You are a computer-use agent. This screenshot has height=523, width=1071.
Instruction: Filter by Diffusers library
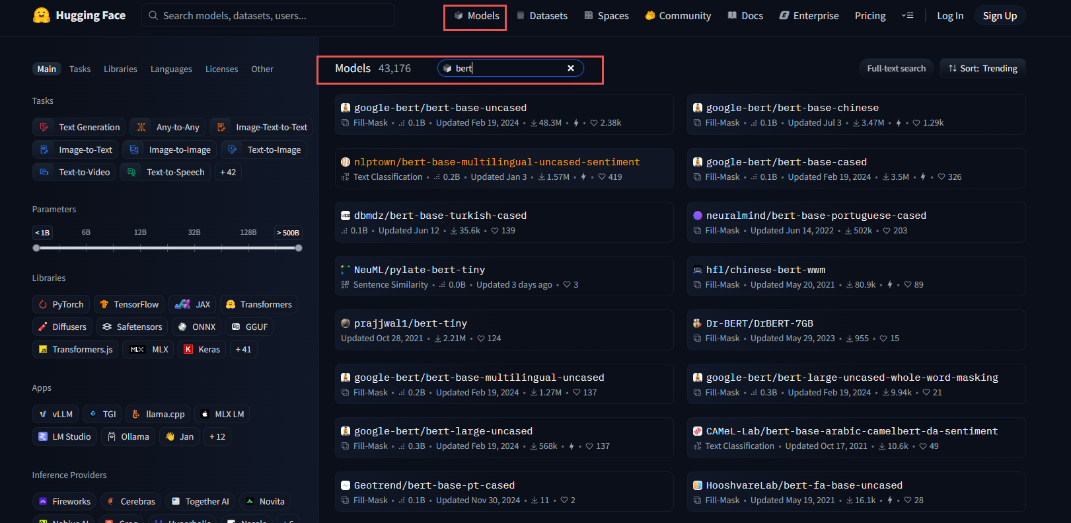tap(62, 327)
